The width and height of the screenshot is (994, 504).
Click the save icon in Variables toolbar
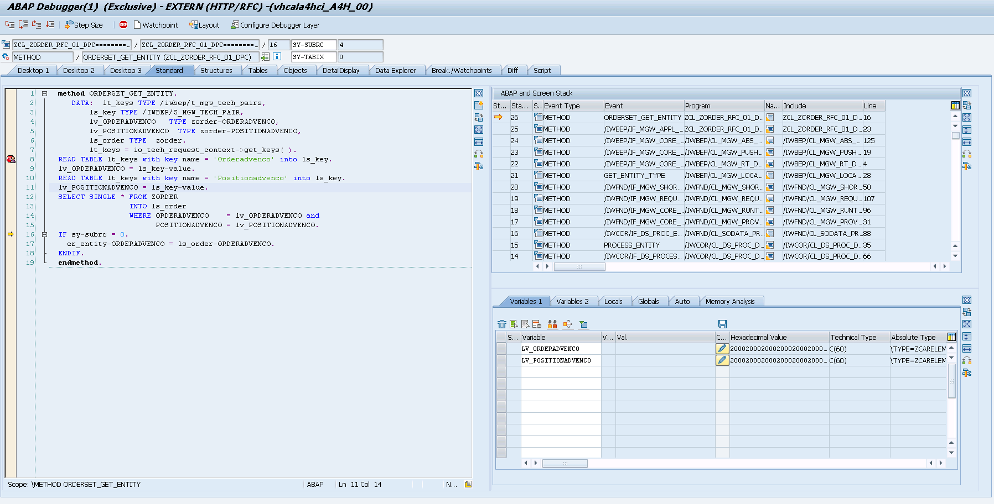(x=722, y=324)
